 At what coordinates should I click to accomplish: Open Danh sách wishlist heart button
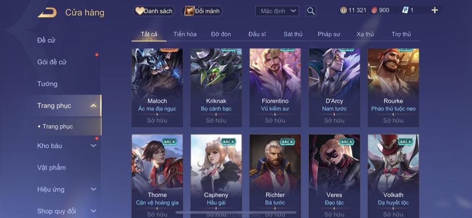[x=154, y=11]
